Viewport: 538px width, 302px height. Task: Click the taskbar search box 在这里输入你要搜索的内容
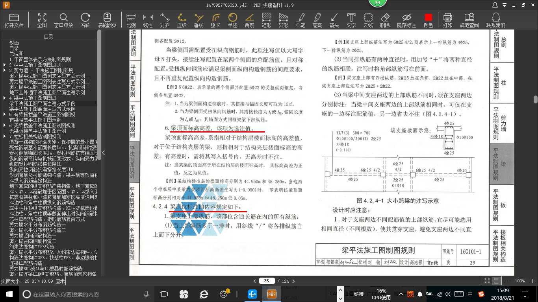(x=85, y=294)
